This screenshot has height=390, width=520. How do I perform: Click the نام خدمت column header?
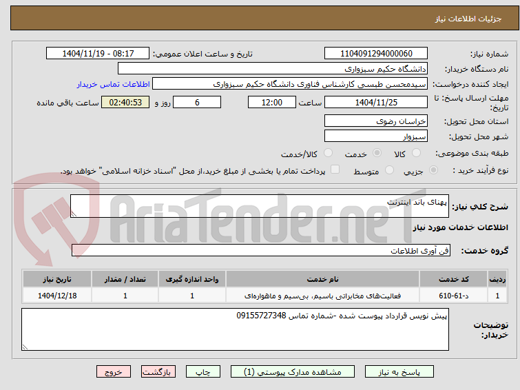point(322,279)
